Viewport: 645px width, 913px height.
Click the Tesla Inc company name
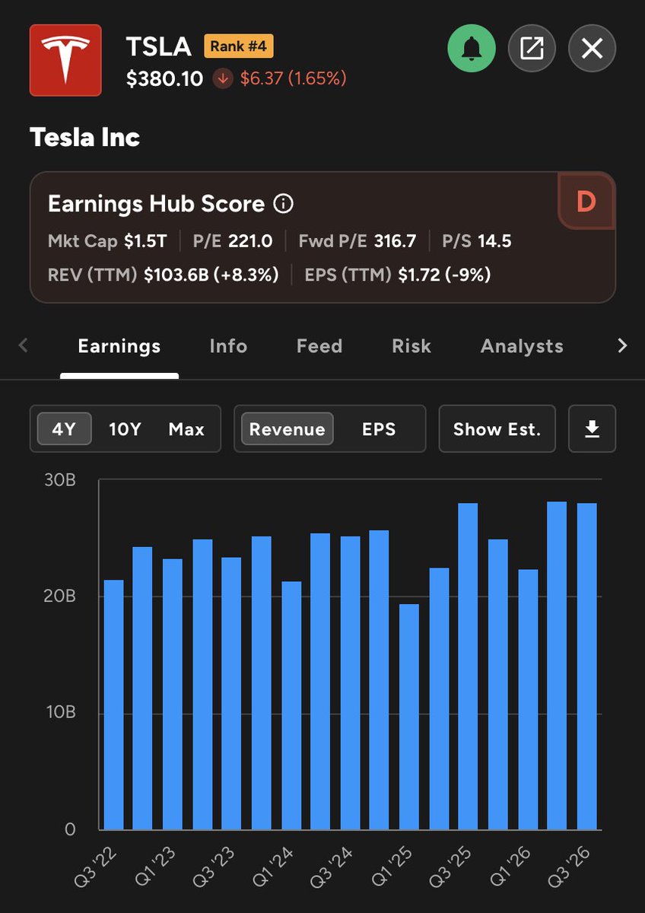tap(85, 138)
